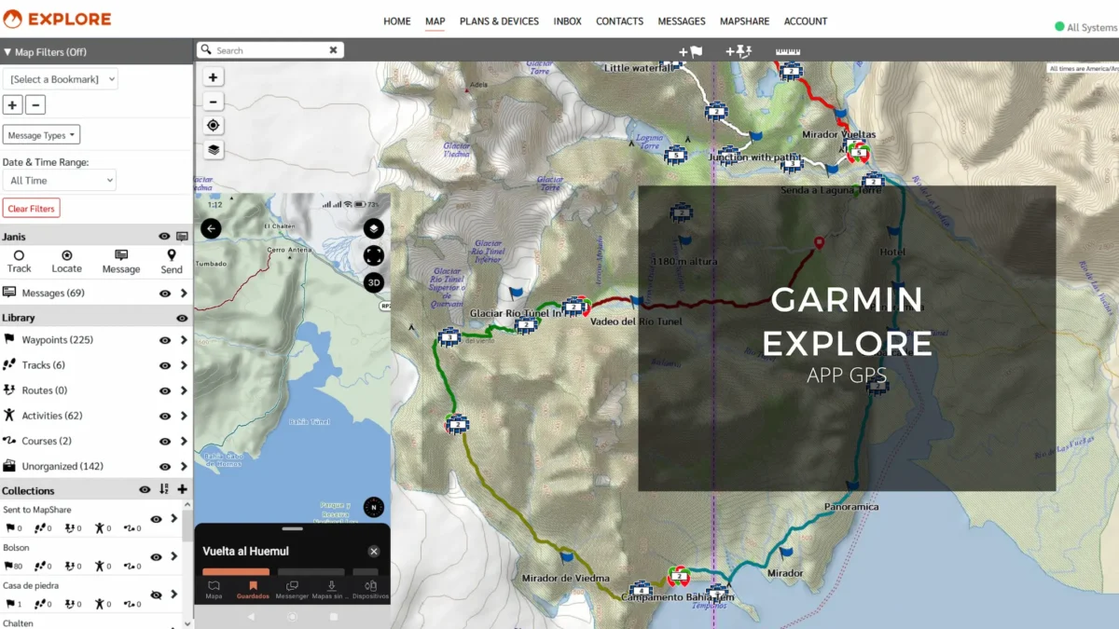Click the Garmin Explore logo
Screen dimensions: 1119x629
tap(57, 19)
